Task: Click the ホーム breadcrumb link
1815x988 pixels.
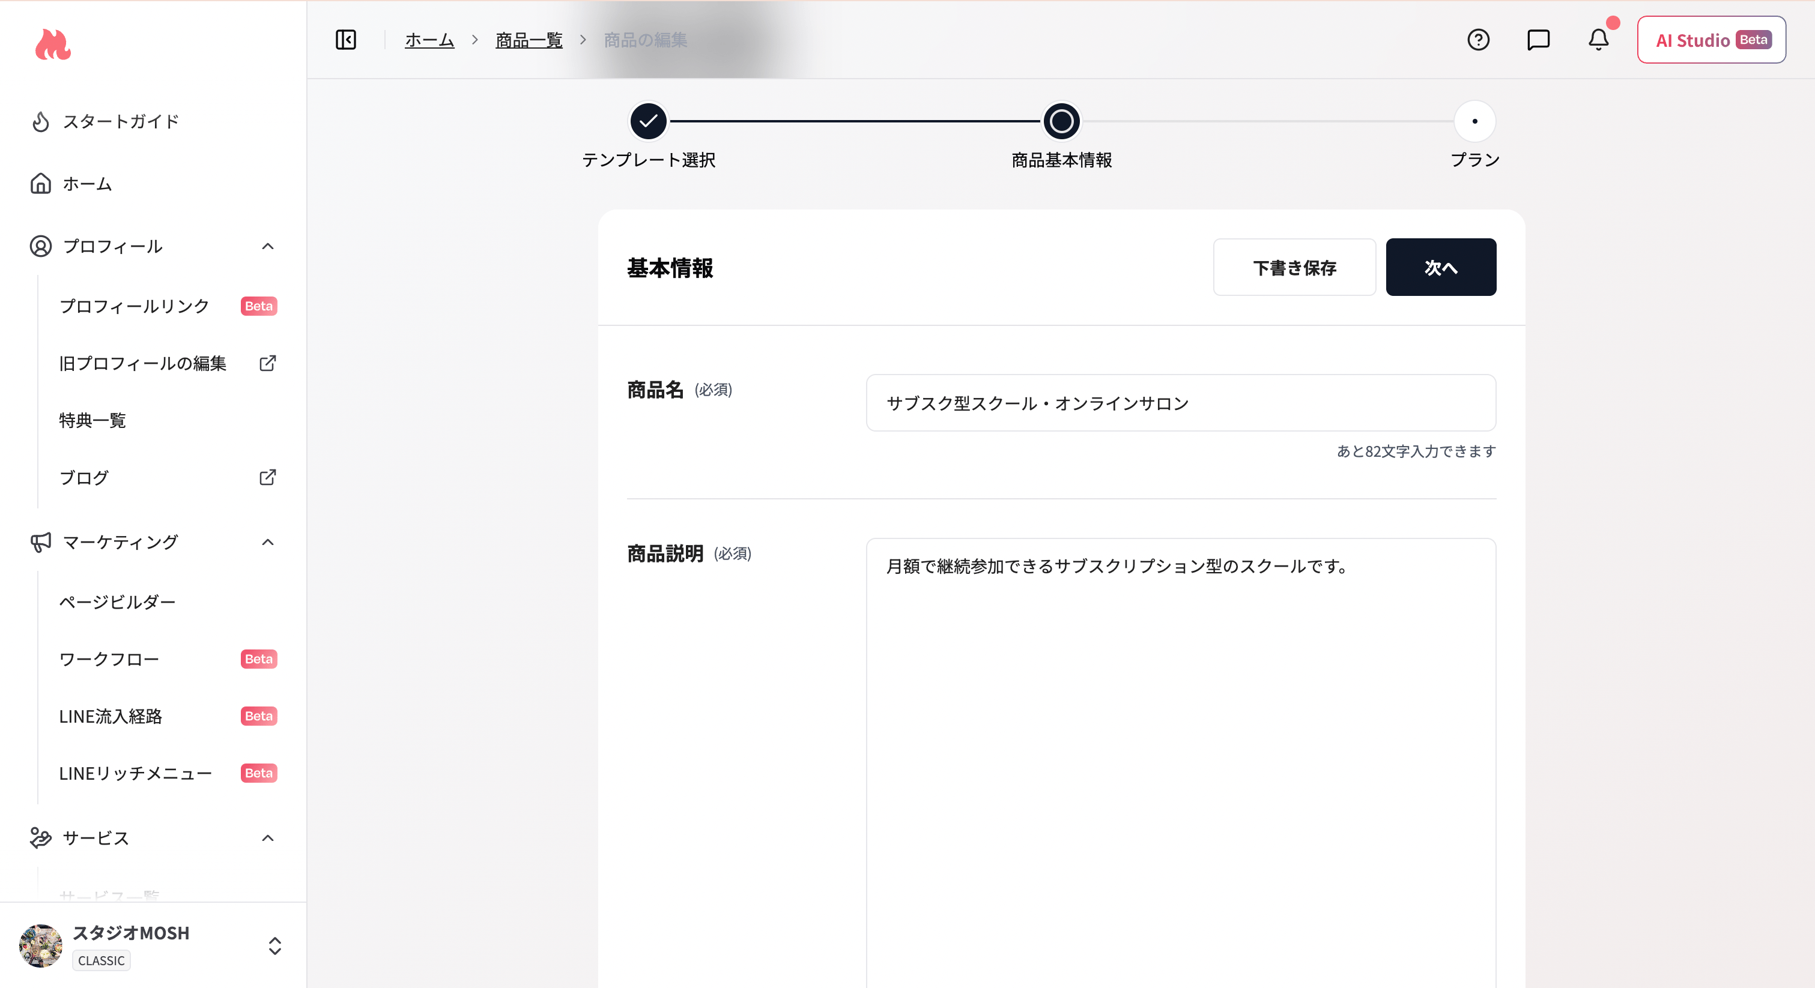Action: 430,40
